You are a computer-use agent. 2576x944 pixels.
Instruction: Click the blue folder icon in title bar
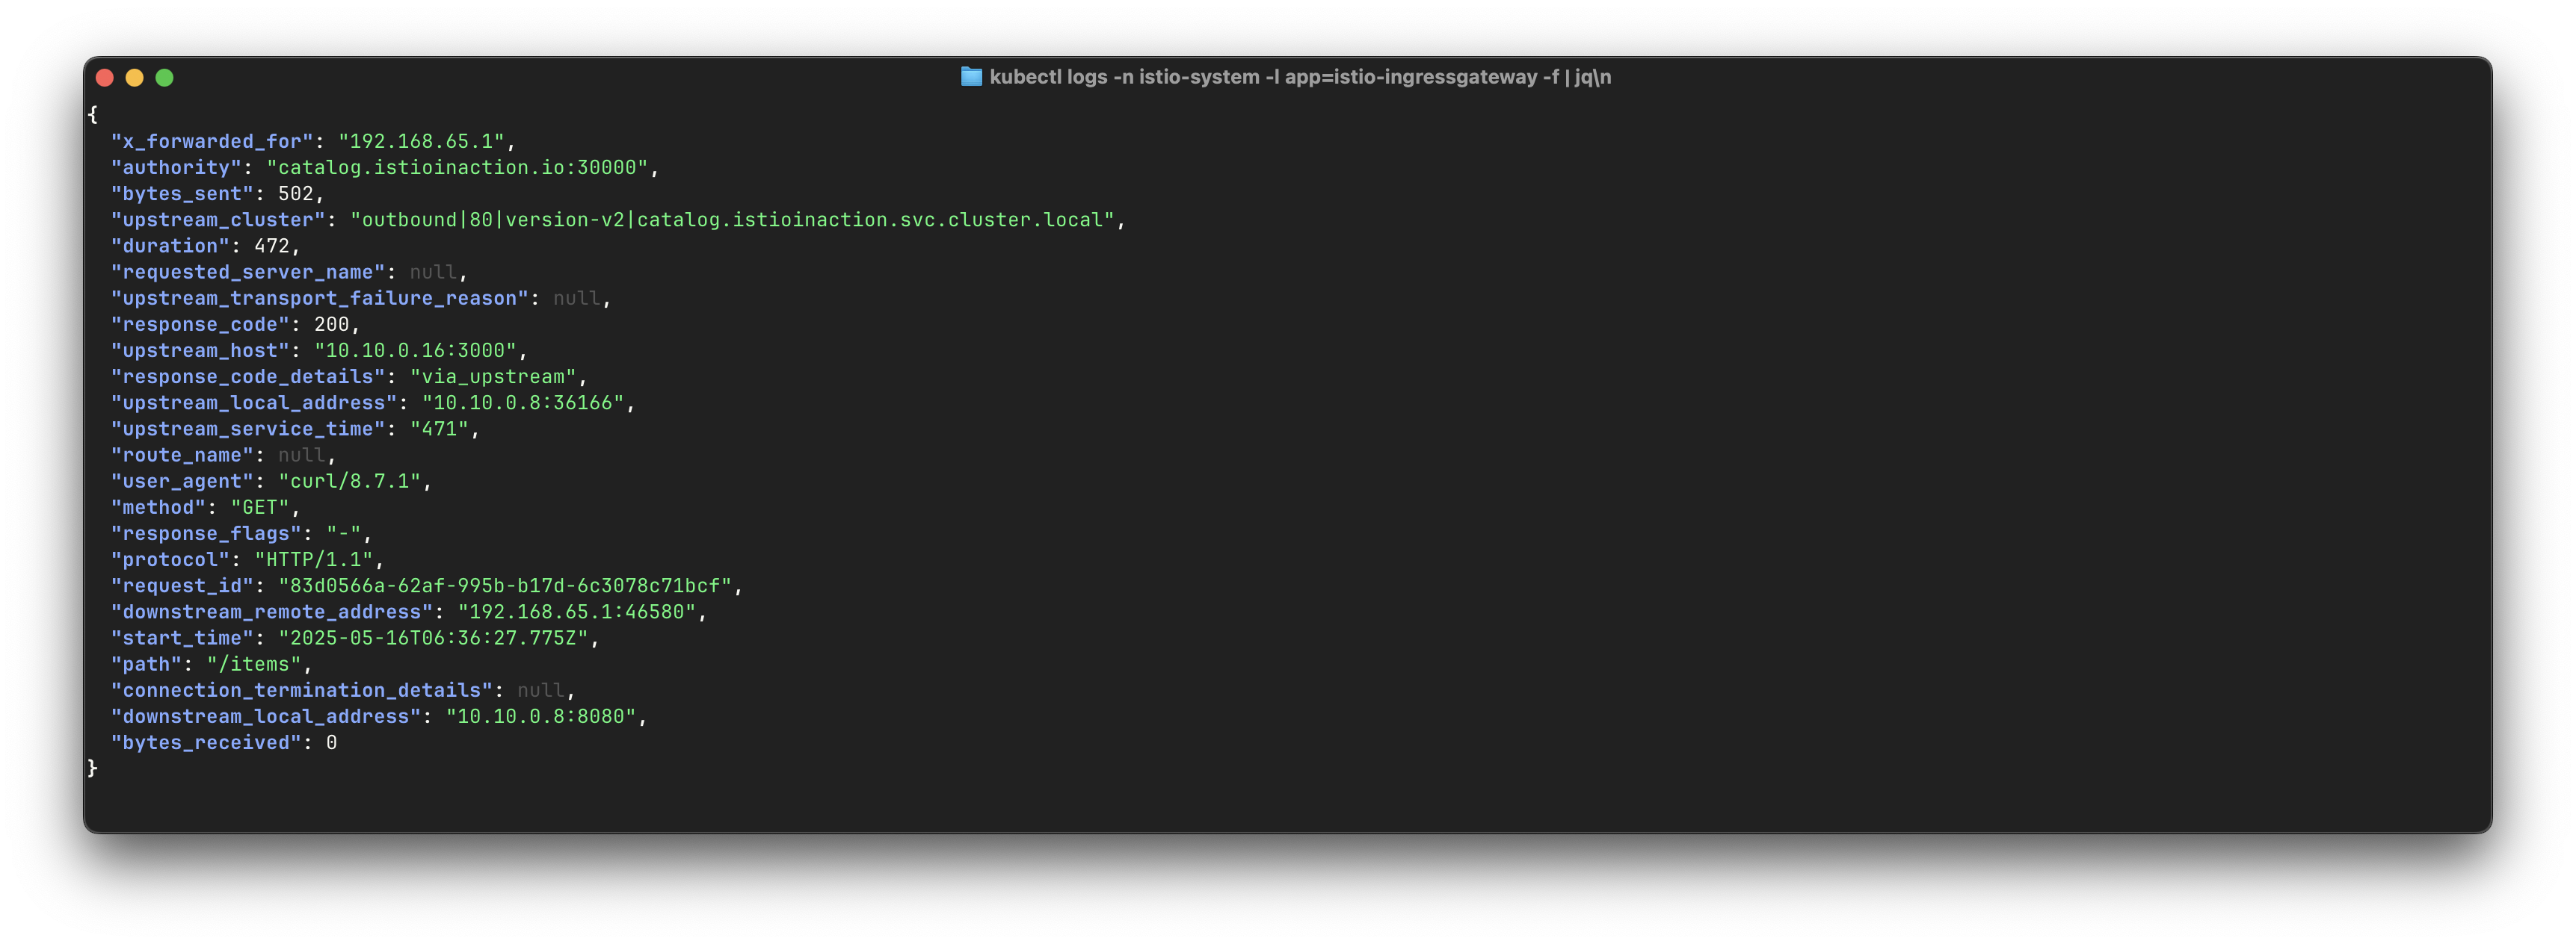coord(970,77)
